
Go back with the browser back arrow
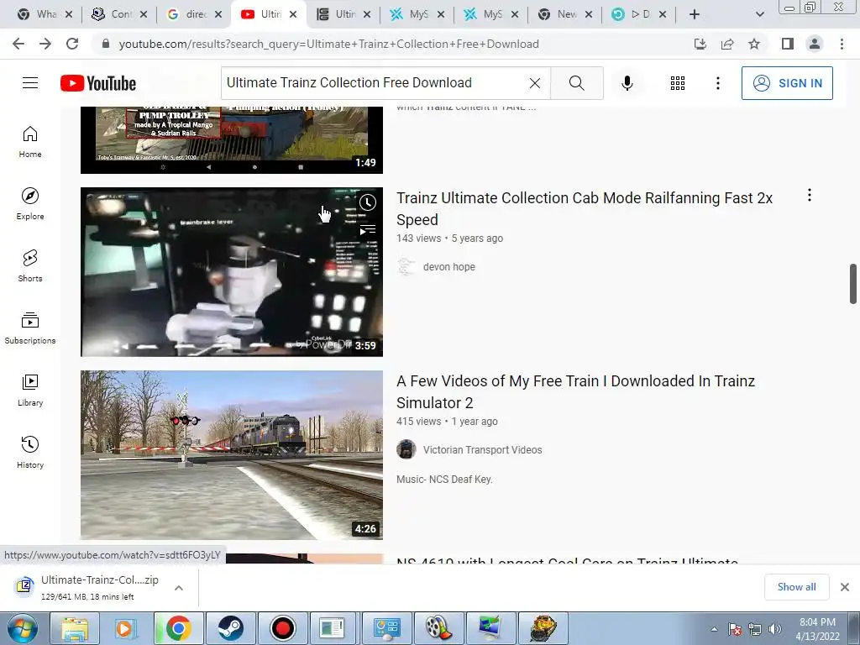pyautogui.click(x=18, y=44)
